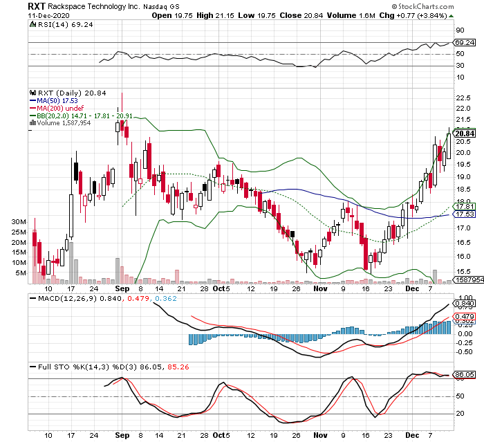Click the 5M volume axis label
Image resolution: width=484 pixels, height=442 pixels.
tap(21, 273)
